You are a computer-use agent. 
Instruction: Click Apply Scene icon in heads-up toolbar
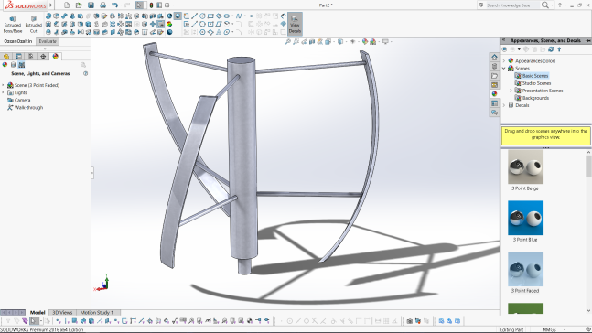coord(373,41)
